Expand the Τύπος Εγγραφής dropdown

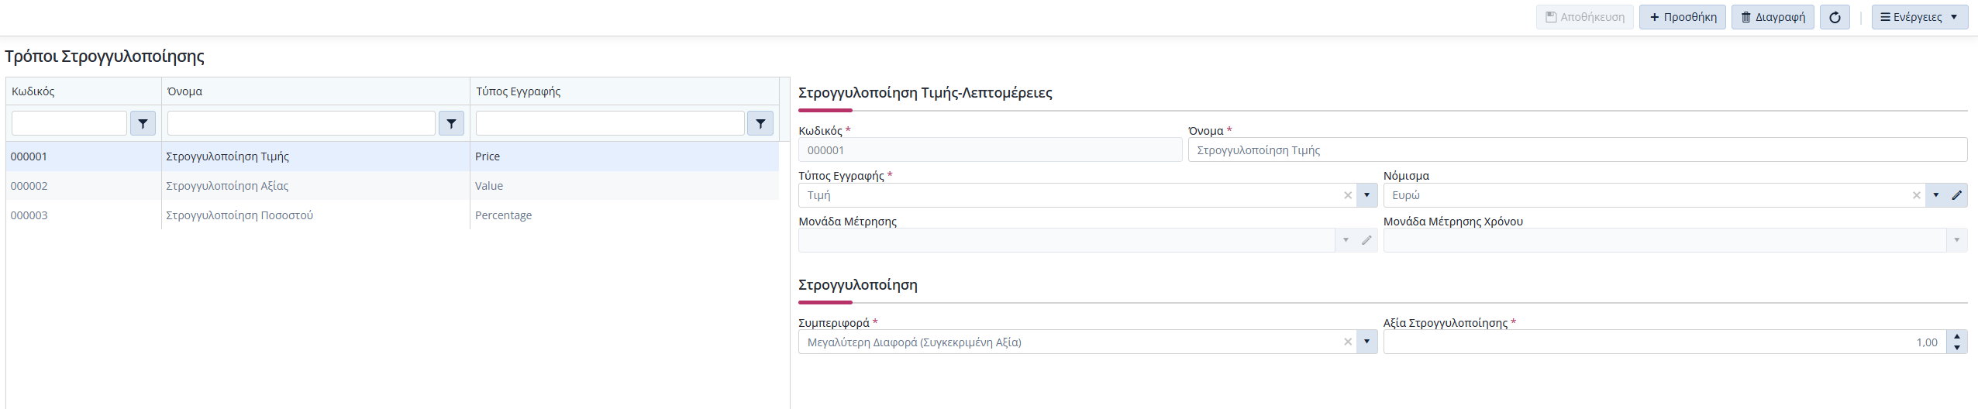[x=1366, y=195]
